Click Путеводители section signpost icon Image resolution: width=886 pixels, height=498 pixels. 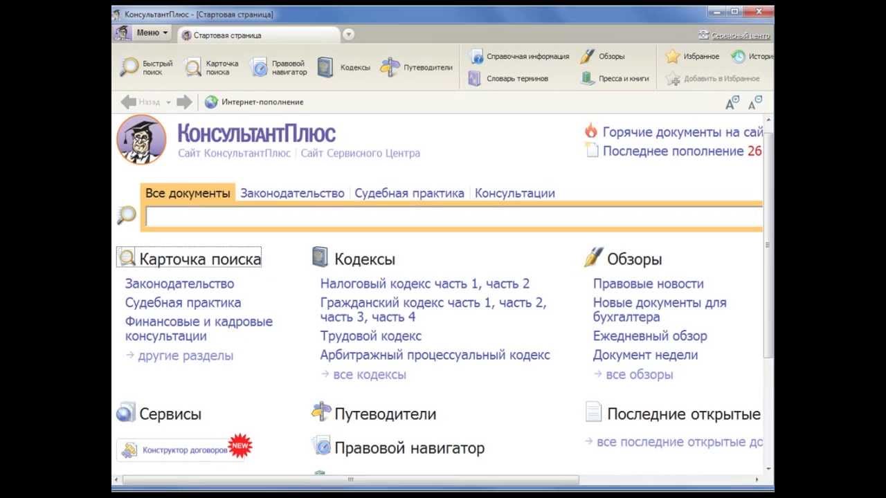(321, 412)
